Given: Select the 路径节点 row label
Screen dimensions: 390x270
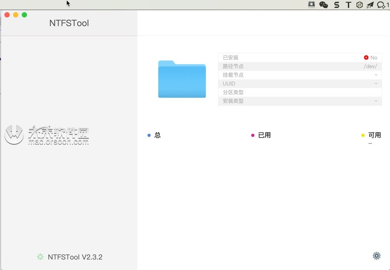Looking at the screenshot, I should [x=233, y=66].
